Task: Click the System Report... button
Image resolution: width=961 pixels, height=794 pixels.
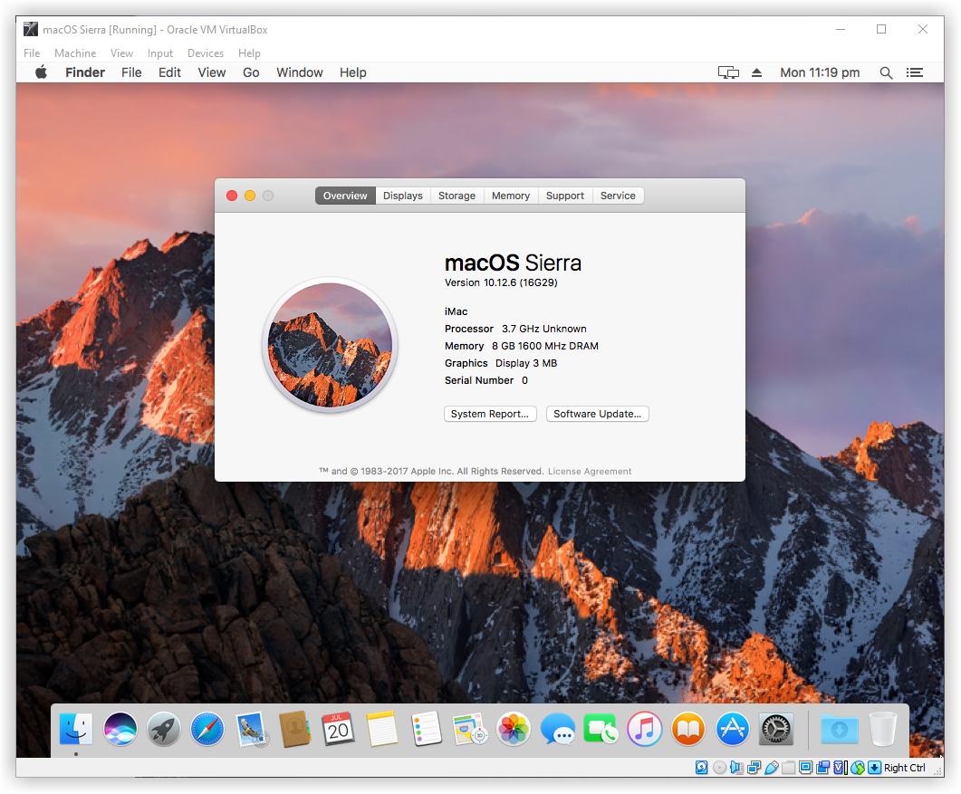Action: click(490, 414)
